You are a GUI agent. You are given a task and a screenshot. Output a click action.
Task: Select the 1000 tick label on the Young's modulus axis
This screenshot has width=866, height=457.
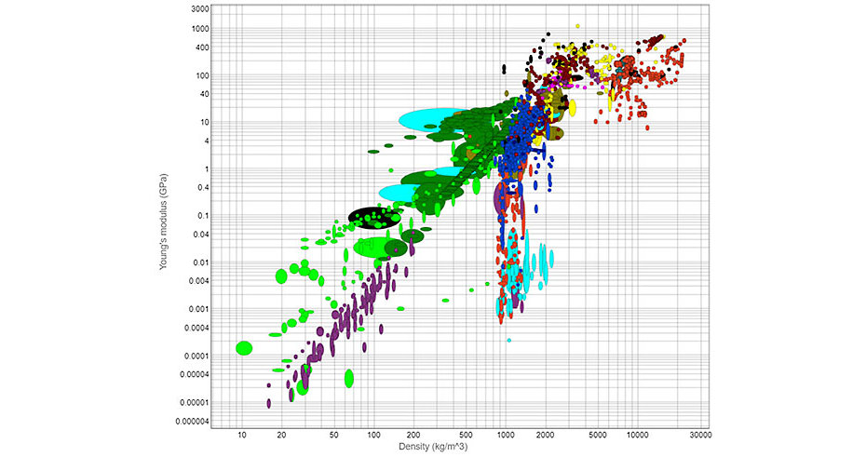point(200,29)
